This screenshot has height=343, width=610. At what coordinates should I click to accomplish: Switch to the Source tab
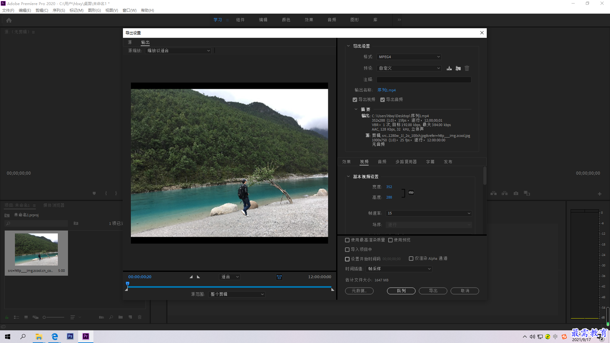point(130,42)
